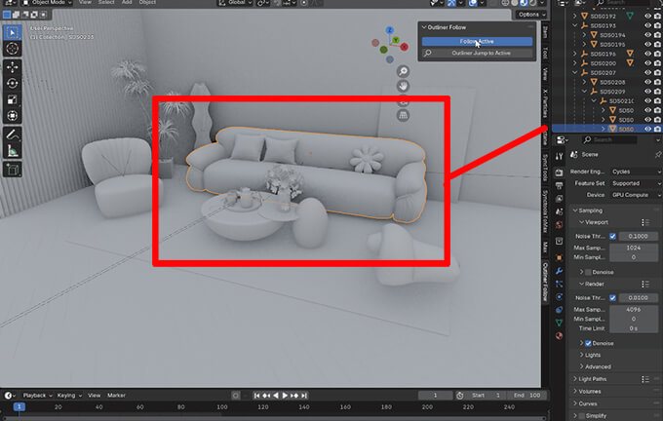Click the pan view hand icon
This screenshot has width=663, height=421.
pos(402,86)
